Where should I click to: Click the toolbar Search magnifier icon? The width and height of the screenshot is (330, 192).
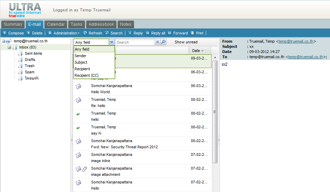point(107,33)
